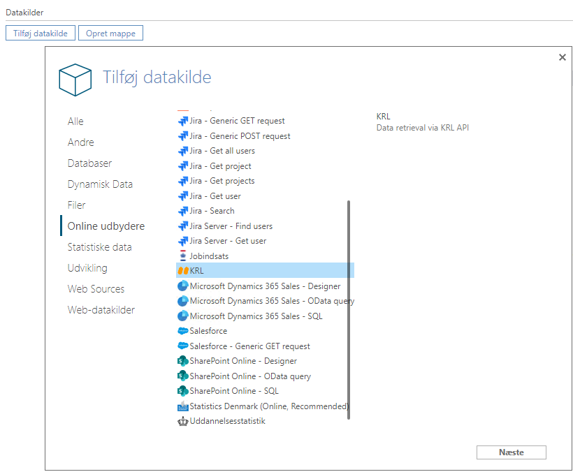Open the Web-datakilder category
Screen dimensions: 573x472
(101, 310)
